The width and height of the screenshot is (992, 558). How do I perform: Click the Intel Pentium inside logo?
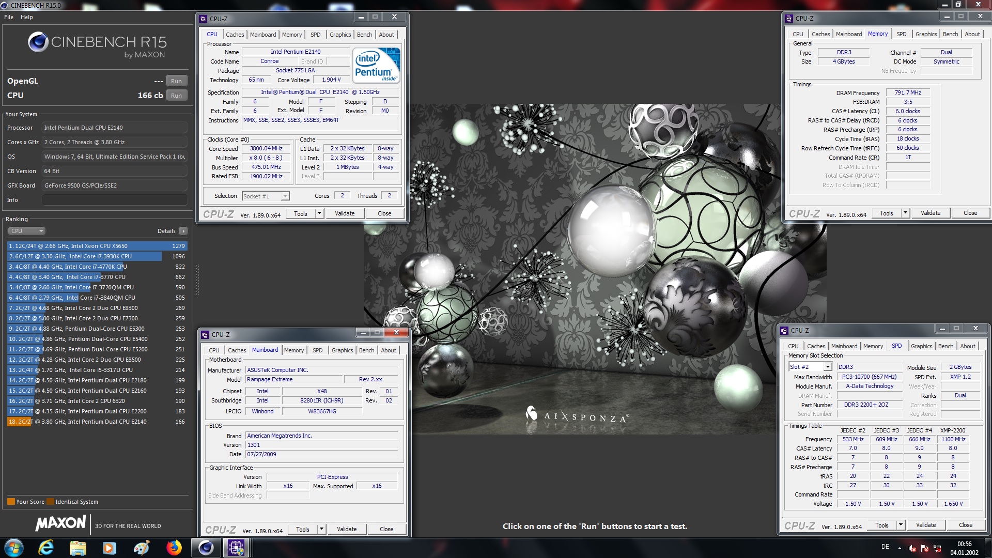377,65
